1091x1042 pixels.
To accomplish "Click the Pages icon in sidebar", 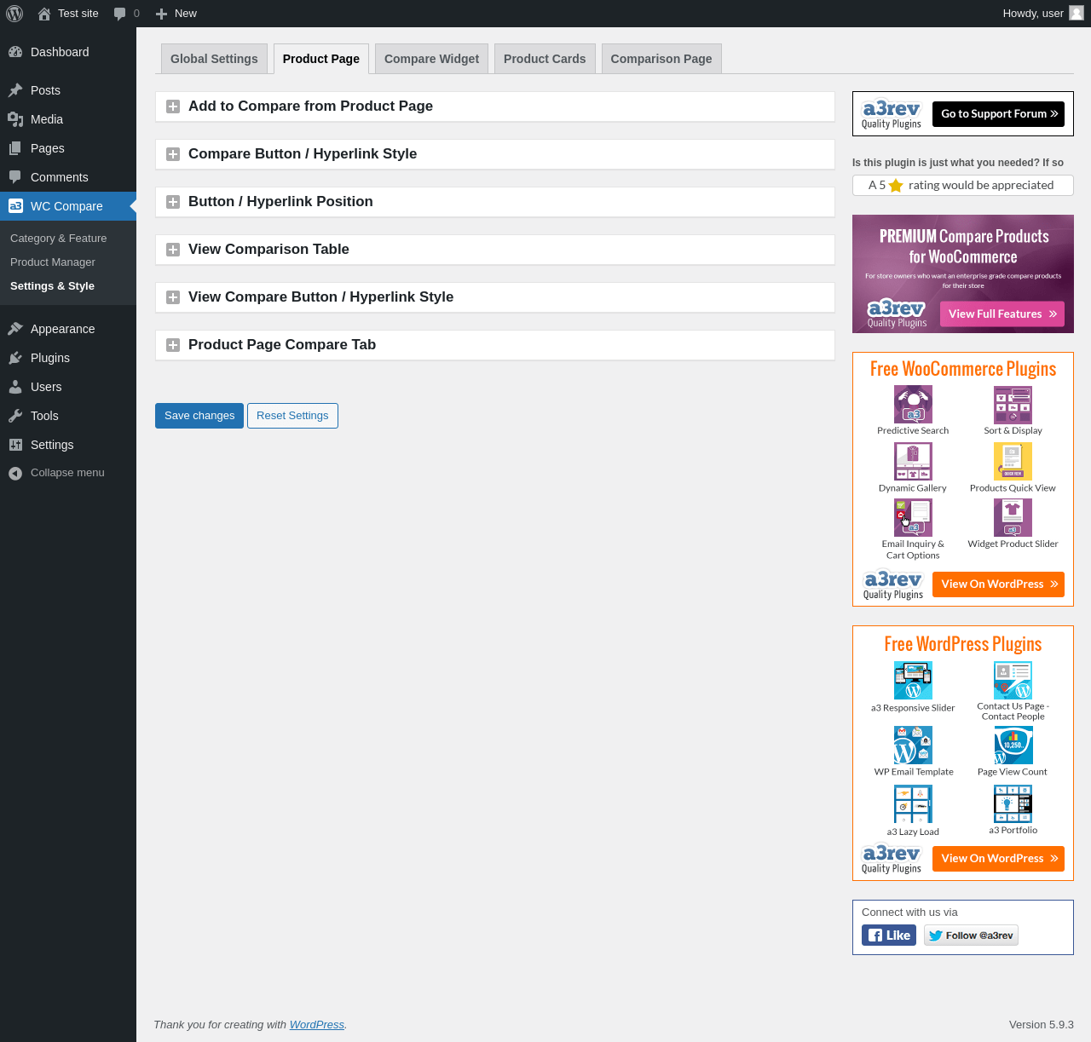I will click(15, 148).
